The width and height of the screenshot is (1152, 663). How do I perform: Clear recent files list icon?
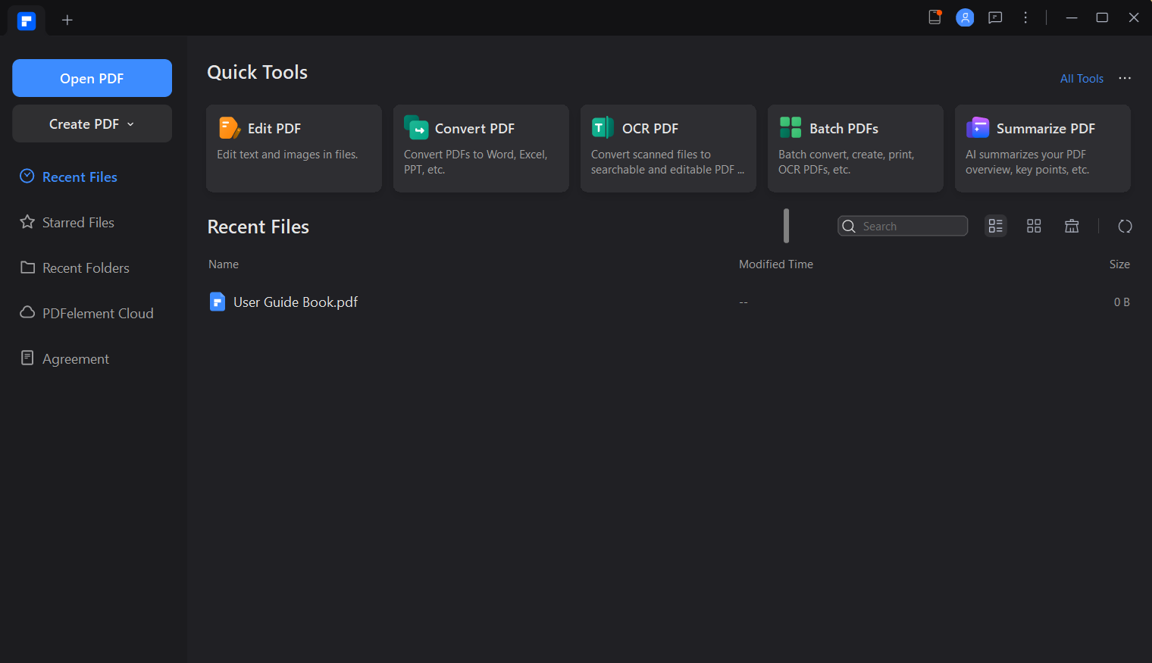(x=1072, y=226)
